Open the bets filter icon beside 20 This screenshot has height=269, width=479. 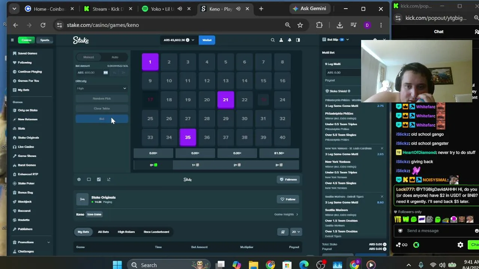click(x=283, y=232)
